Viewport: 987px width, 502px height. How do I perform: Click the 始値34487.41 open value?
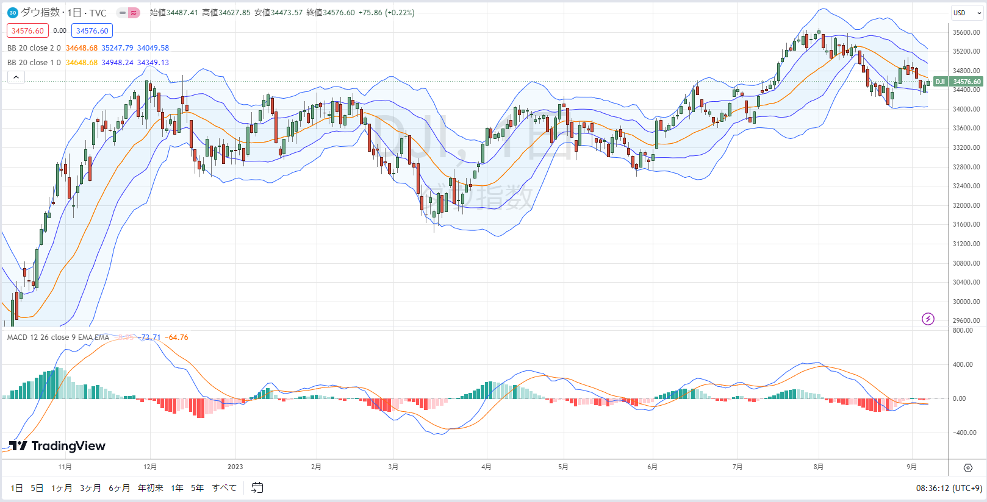point(174,13)
